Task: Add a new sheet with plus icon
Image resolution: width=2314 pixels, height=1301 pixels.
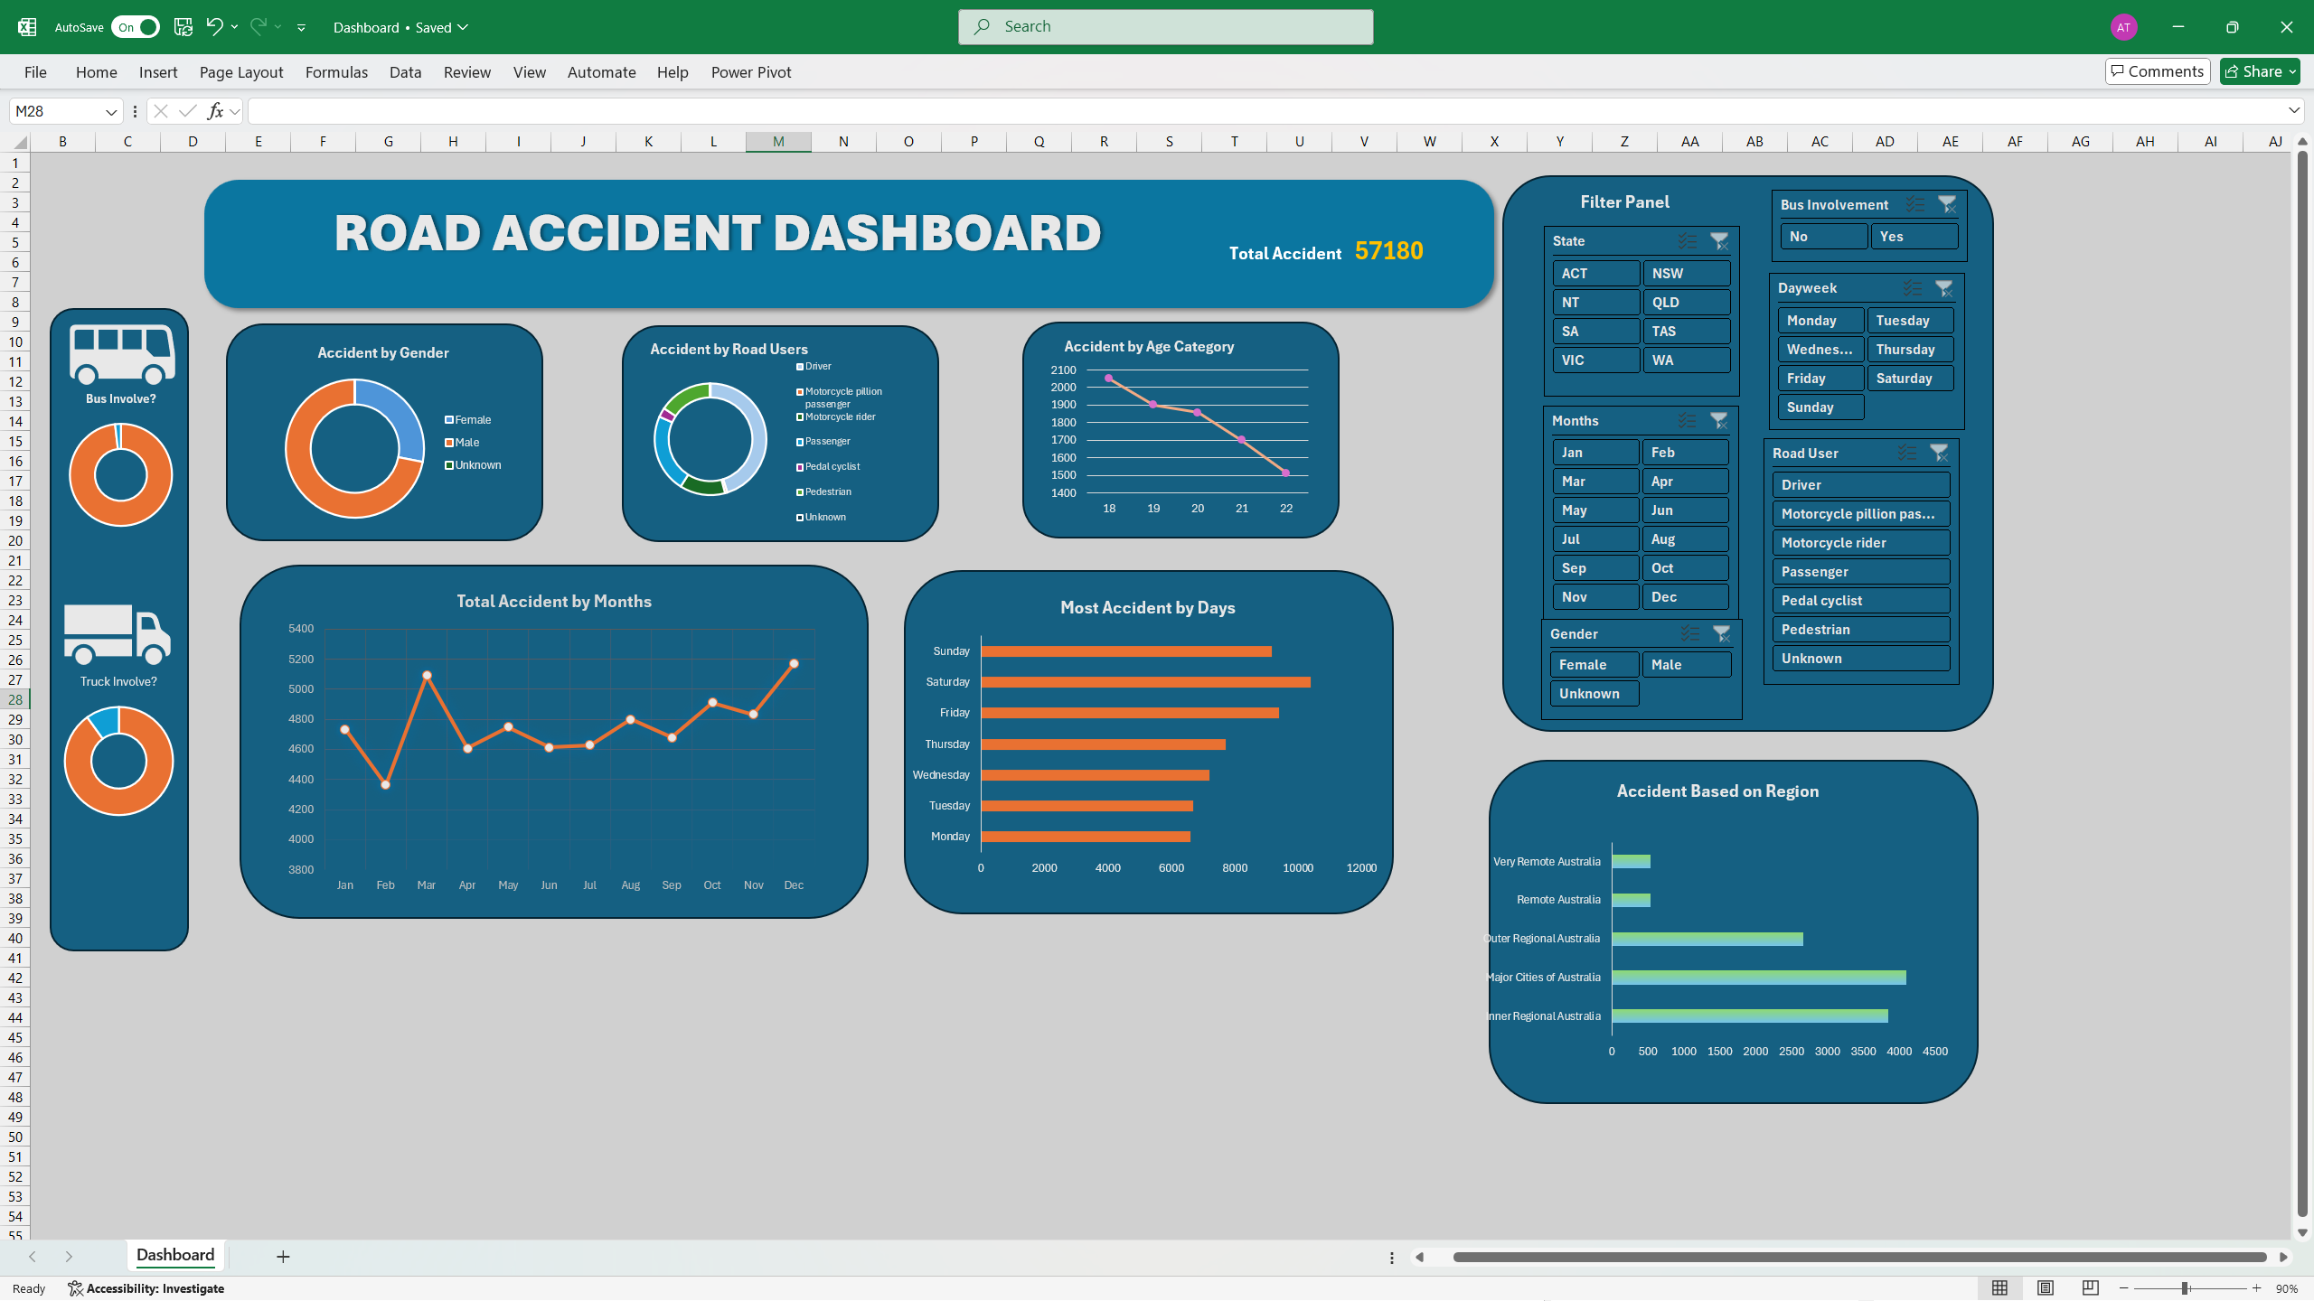Action: 283,1257
